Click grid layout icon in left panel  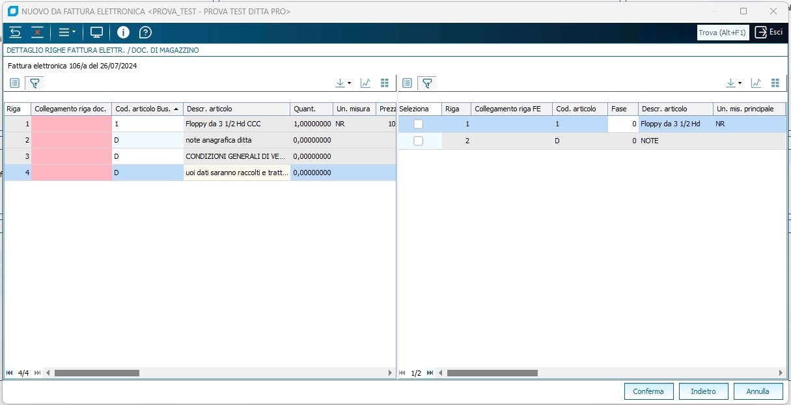tap(385, 83)
